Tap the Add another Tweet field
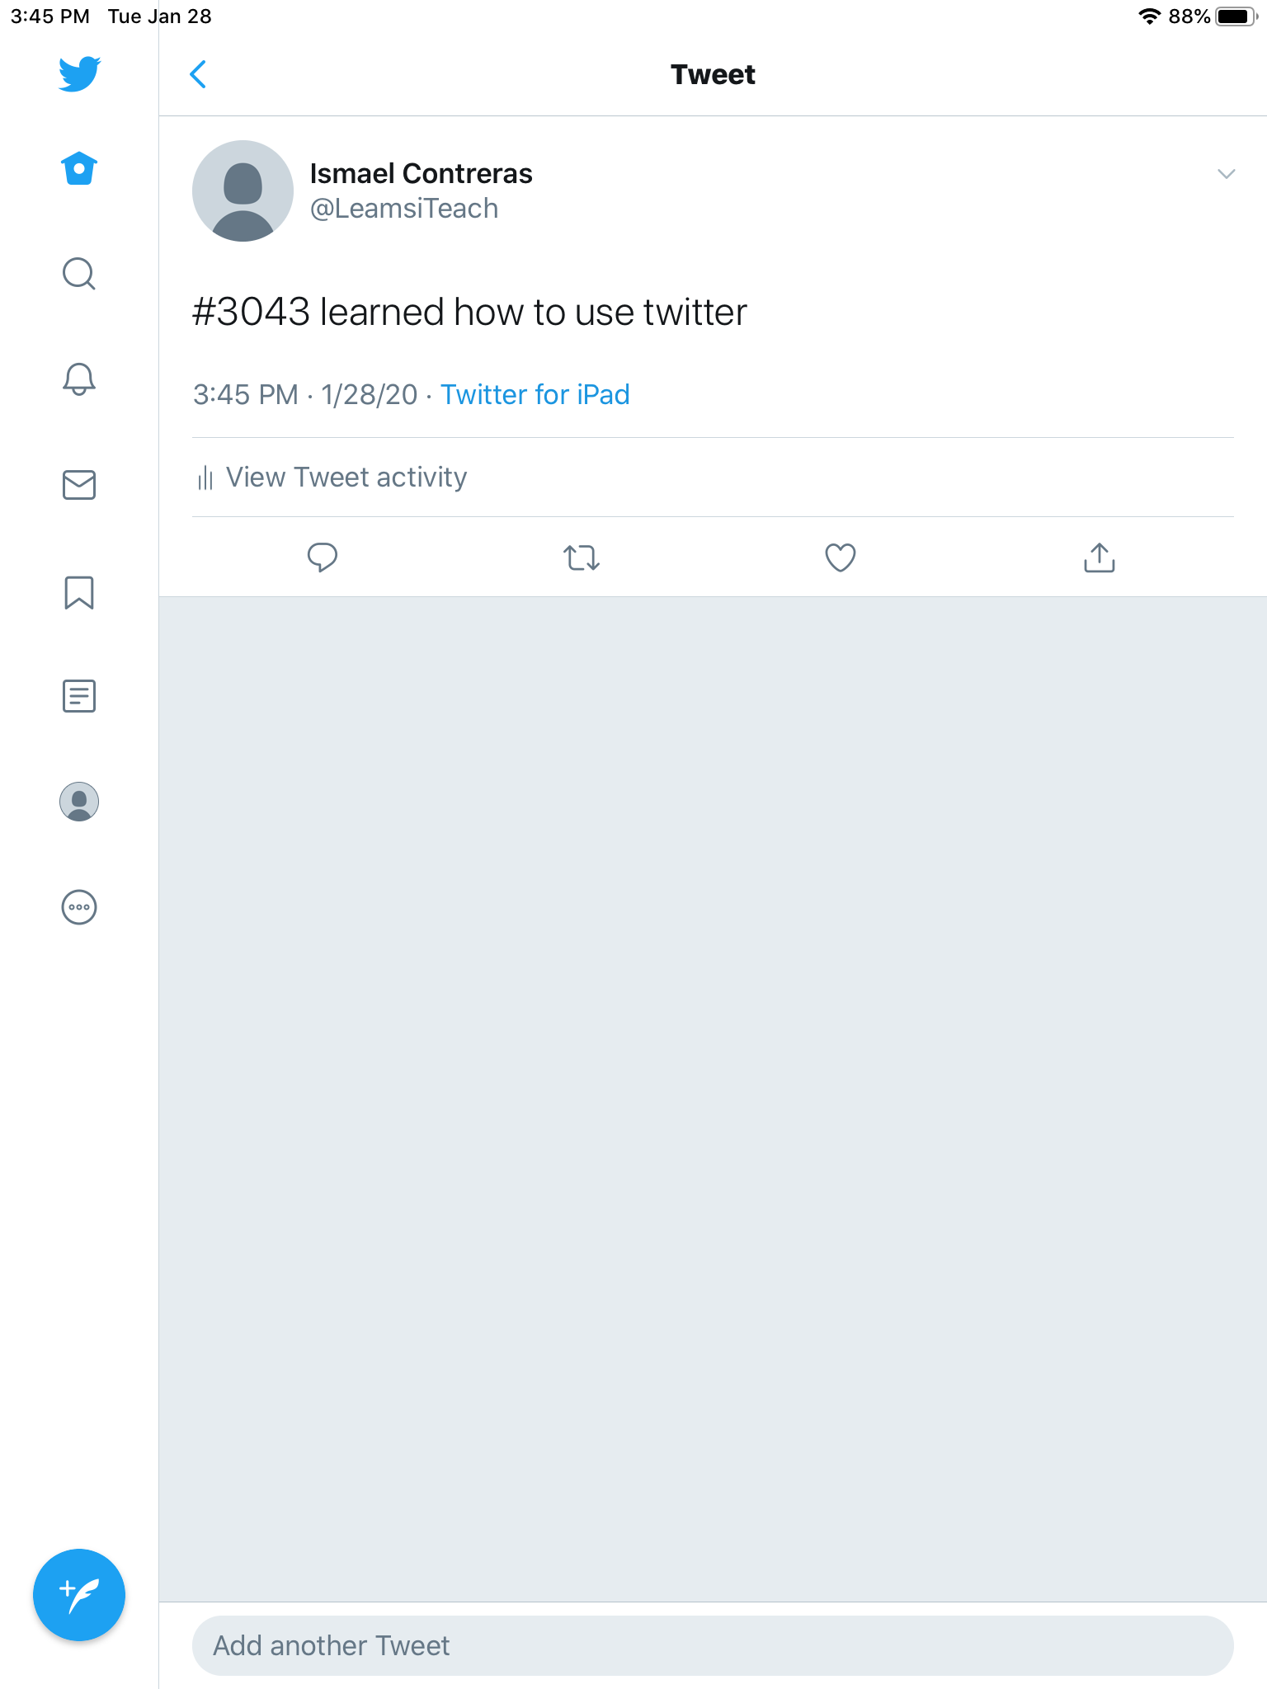Screen dimensions: 1267x1689 713,1646
